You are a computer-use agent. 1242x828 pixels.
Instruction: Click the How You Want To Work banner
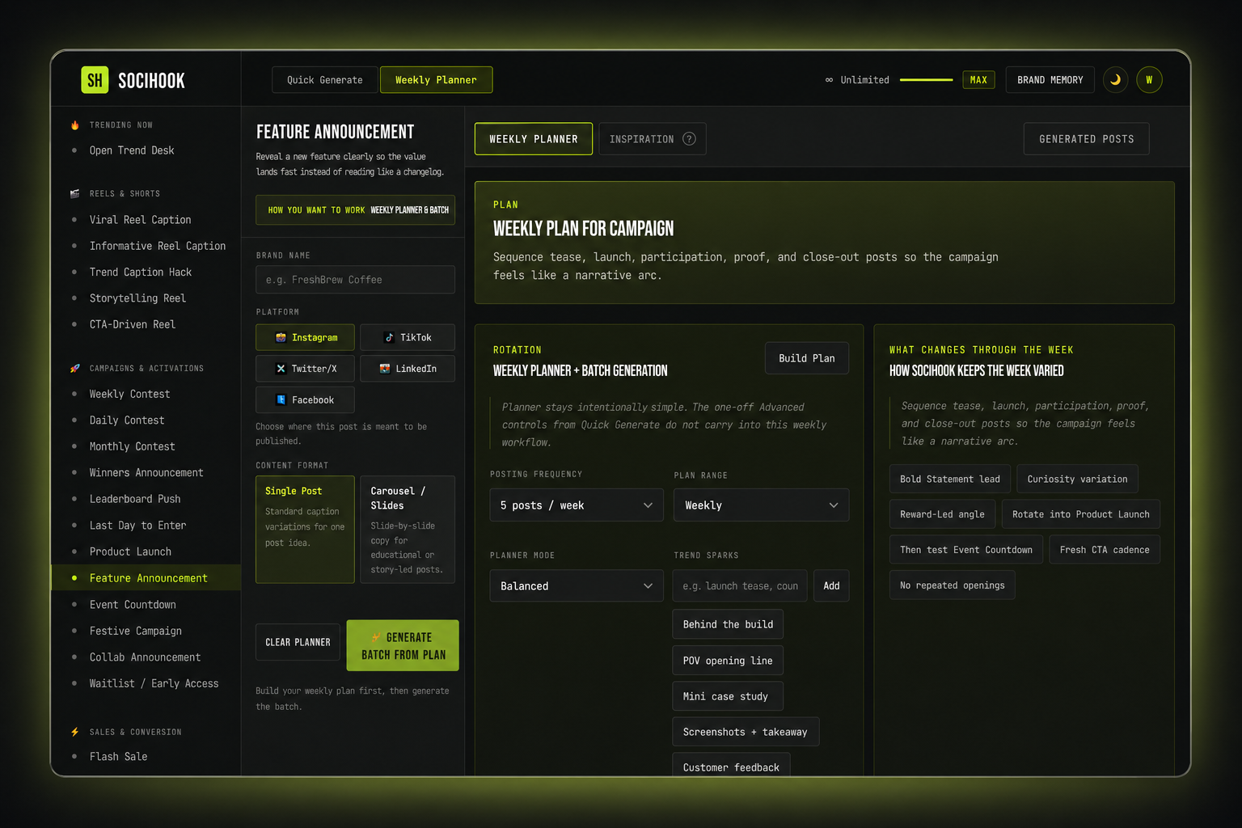coord(355,210)
